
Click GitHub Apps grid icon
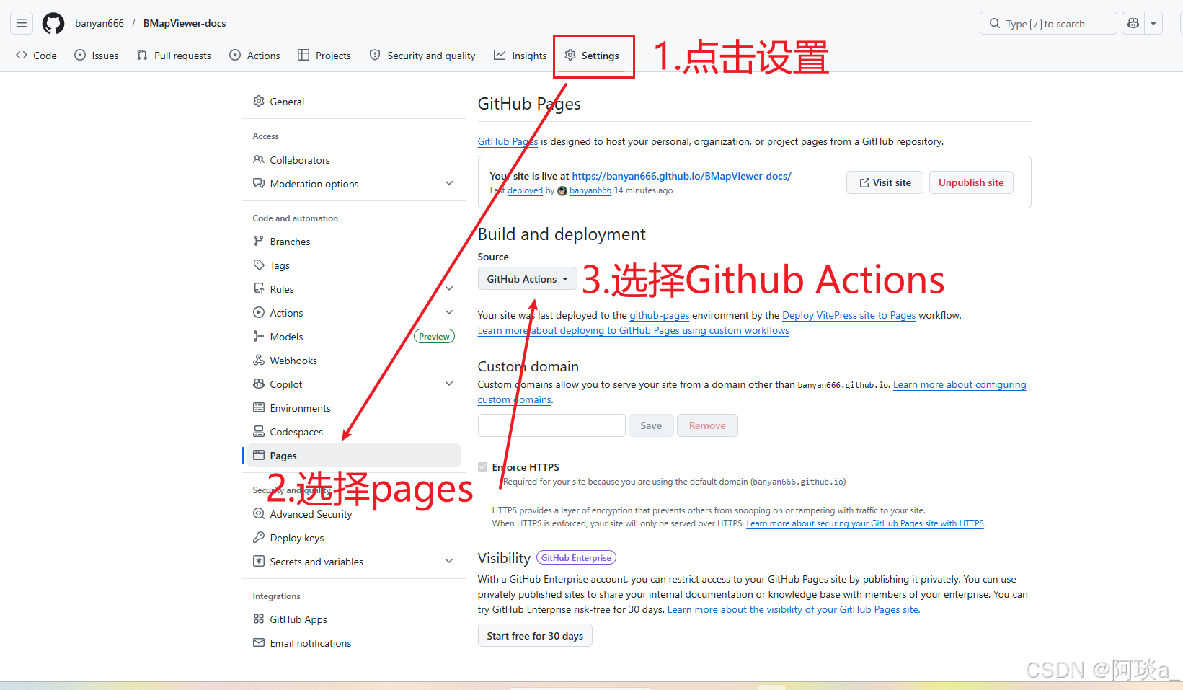click(259, 619)
